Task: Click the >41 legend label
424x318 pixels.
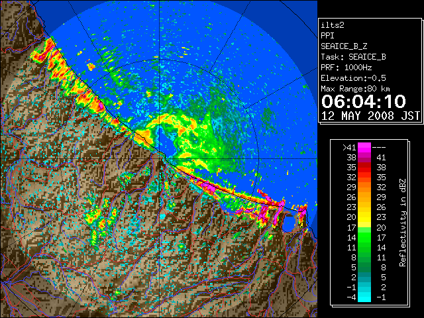Action: 349,148
